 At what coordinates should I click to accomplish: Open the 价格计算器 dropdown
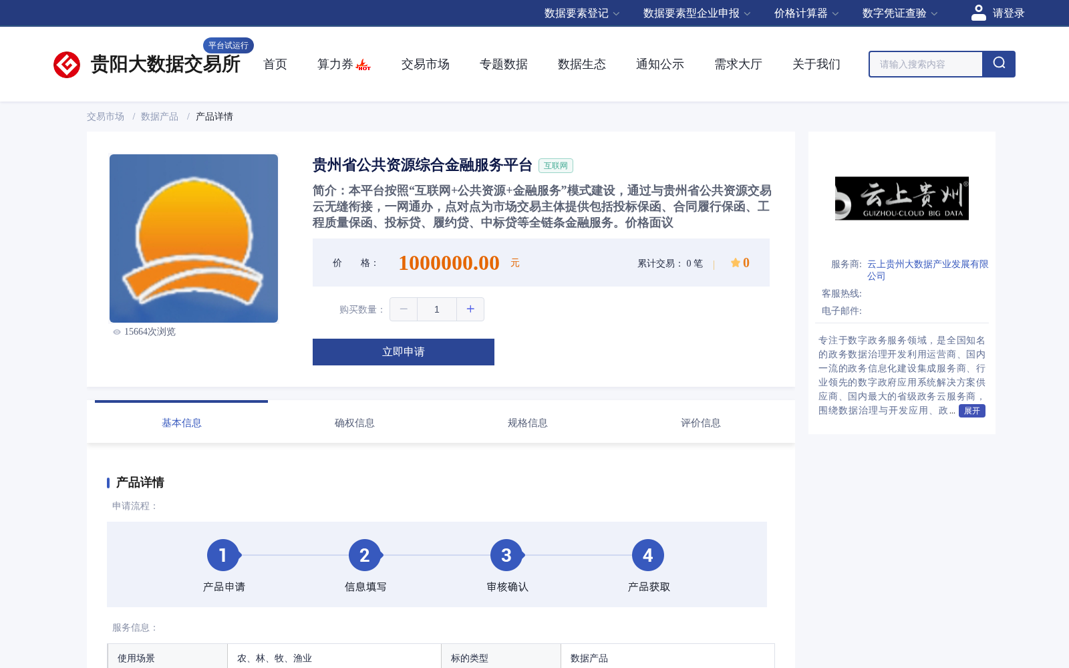tap(806, 13)
